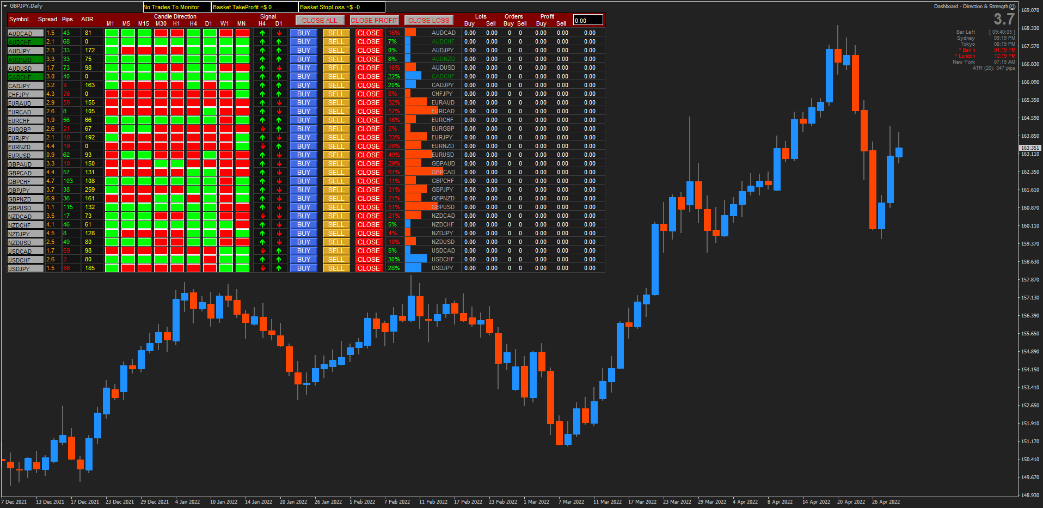1043x508 pixels.
Task: Click the H4 signal arrow for AUDCAD
Action: 262,33
